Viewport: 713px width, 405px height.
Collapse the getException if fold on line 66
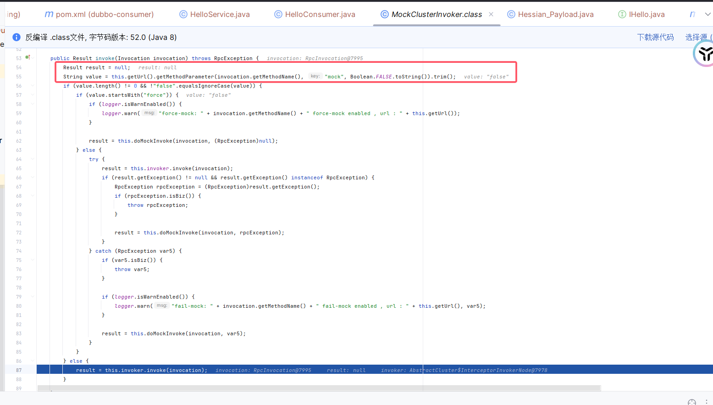coord(33,178)
